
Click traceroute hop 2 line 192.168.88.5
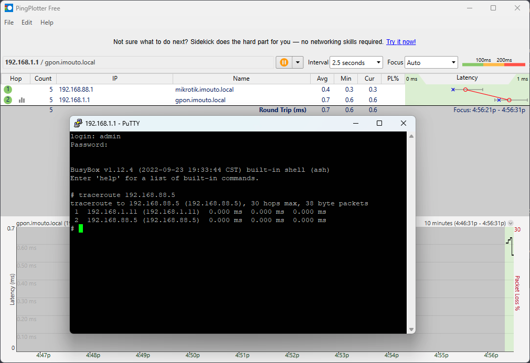[200, 221]
